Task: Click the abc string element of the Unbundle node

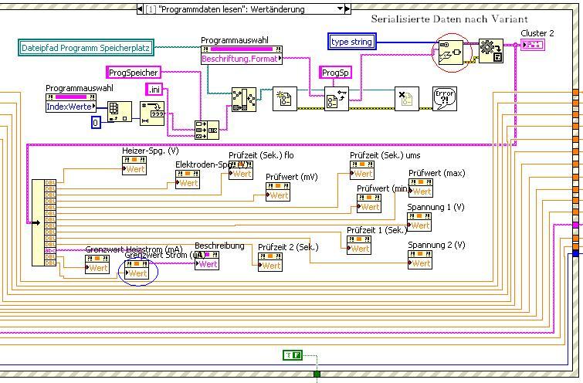Action: point(50,250)
